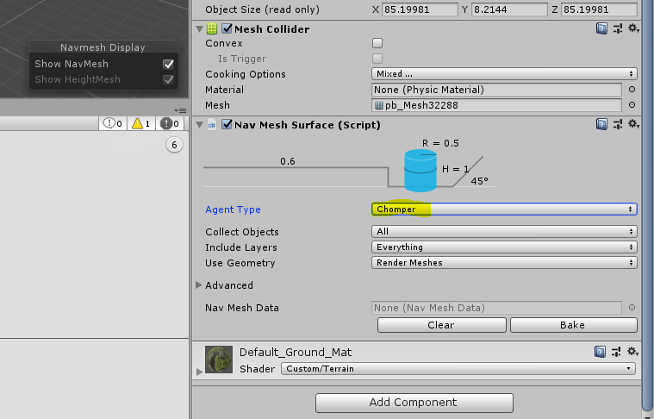The height and width of the screenshot is (419, 654).
Task: Click the Nav Mesh Data field
Action: click(x=496, y=308)
